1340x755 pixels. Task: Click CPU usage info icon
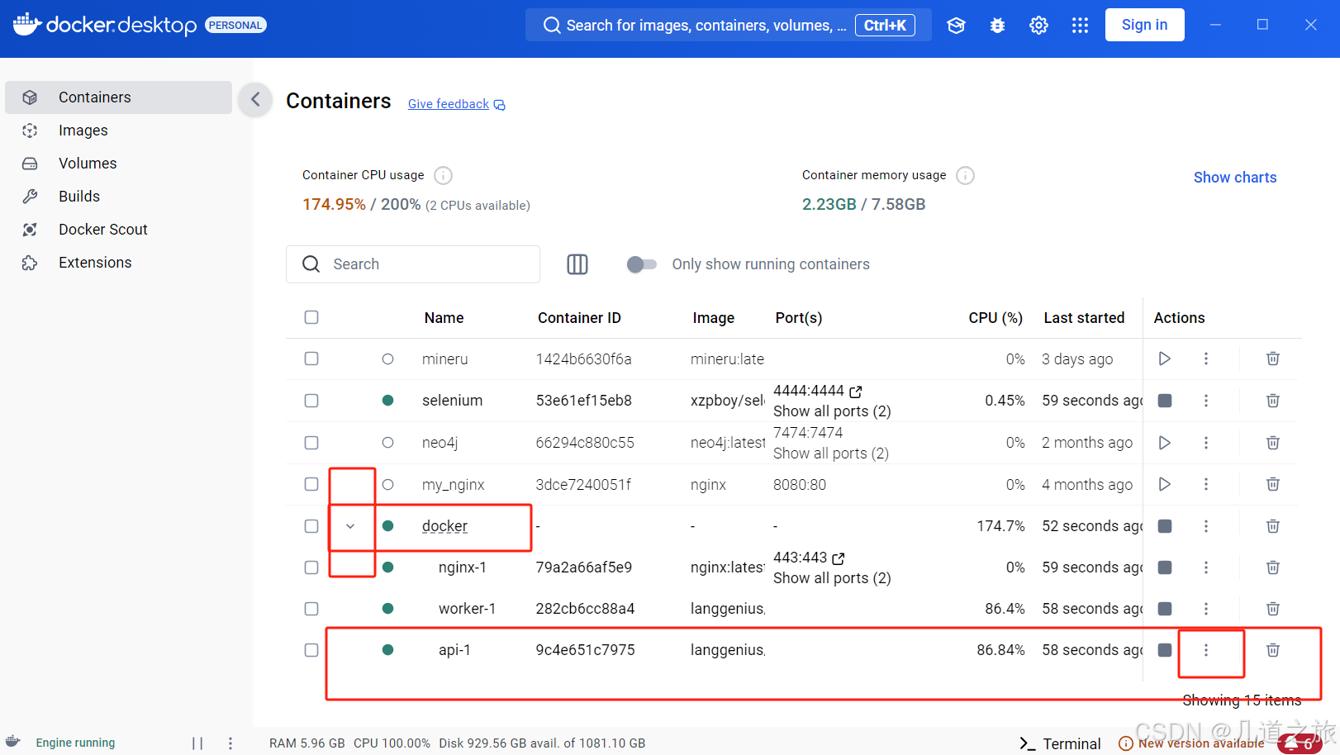pyautogui.click(x=444, y=175)
